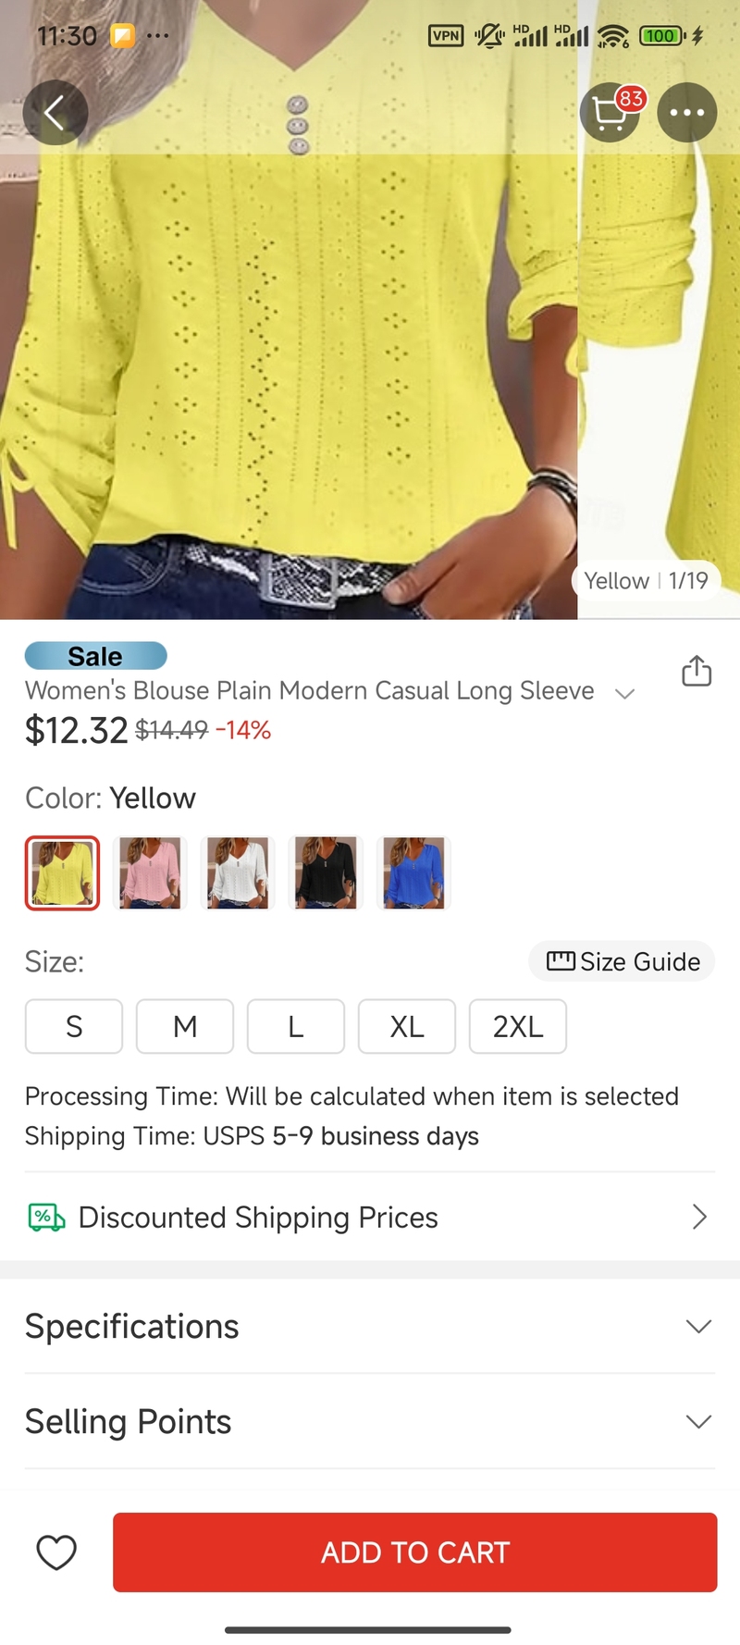Tap the back arrow icon
The height and width of the screenshot is (1645, 740).
[x=55, y=113]
